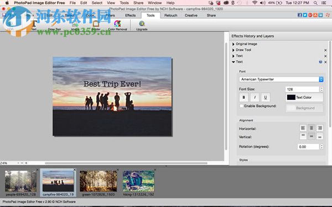Image resolution: width=332 pixels, height=207 pixels.
Task: Click the Rotation degrees stepper arrows
Action: point(321,147)
